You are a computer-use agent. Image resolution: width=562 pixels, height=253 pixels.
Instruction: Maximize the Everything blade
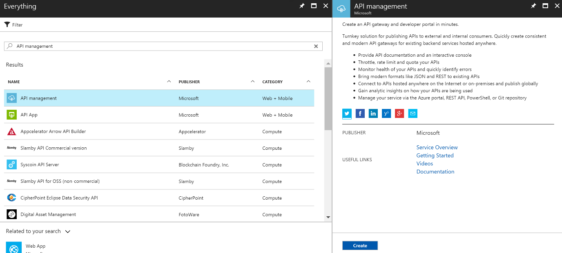314,6
